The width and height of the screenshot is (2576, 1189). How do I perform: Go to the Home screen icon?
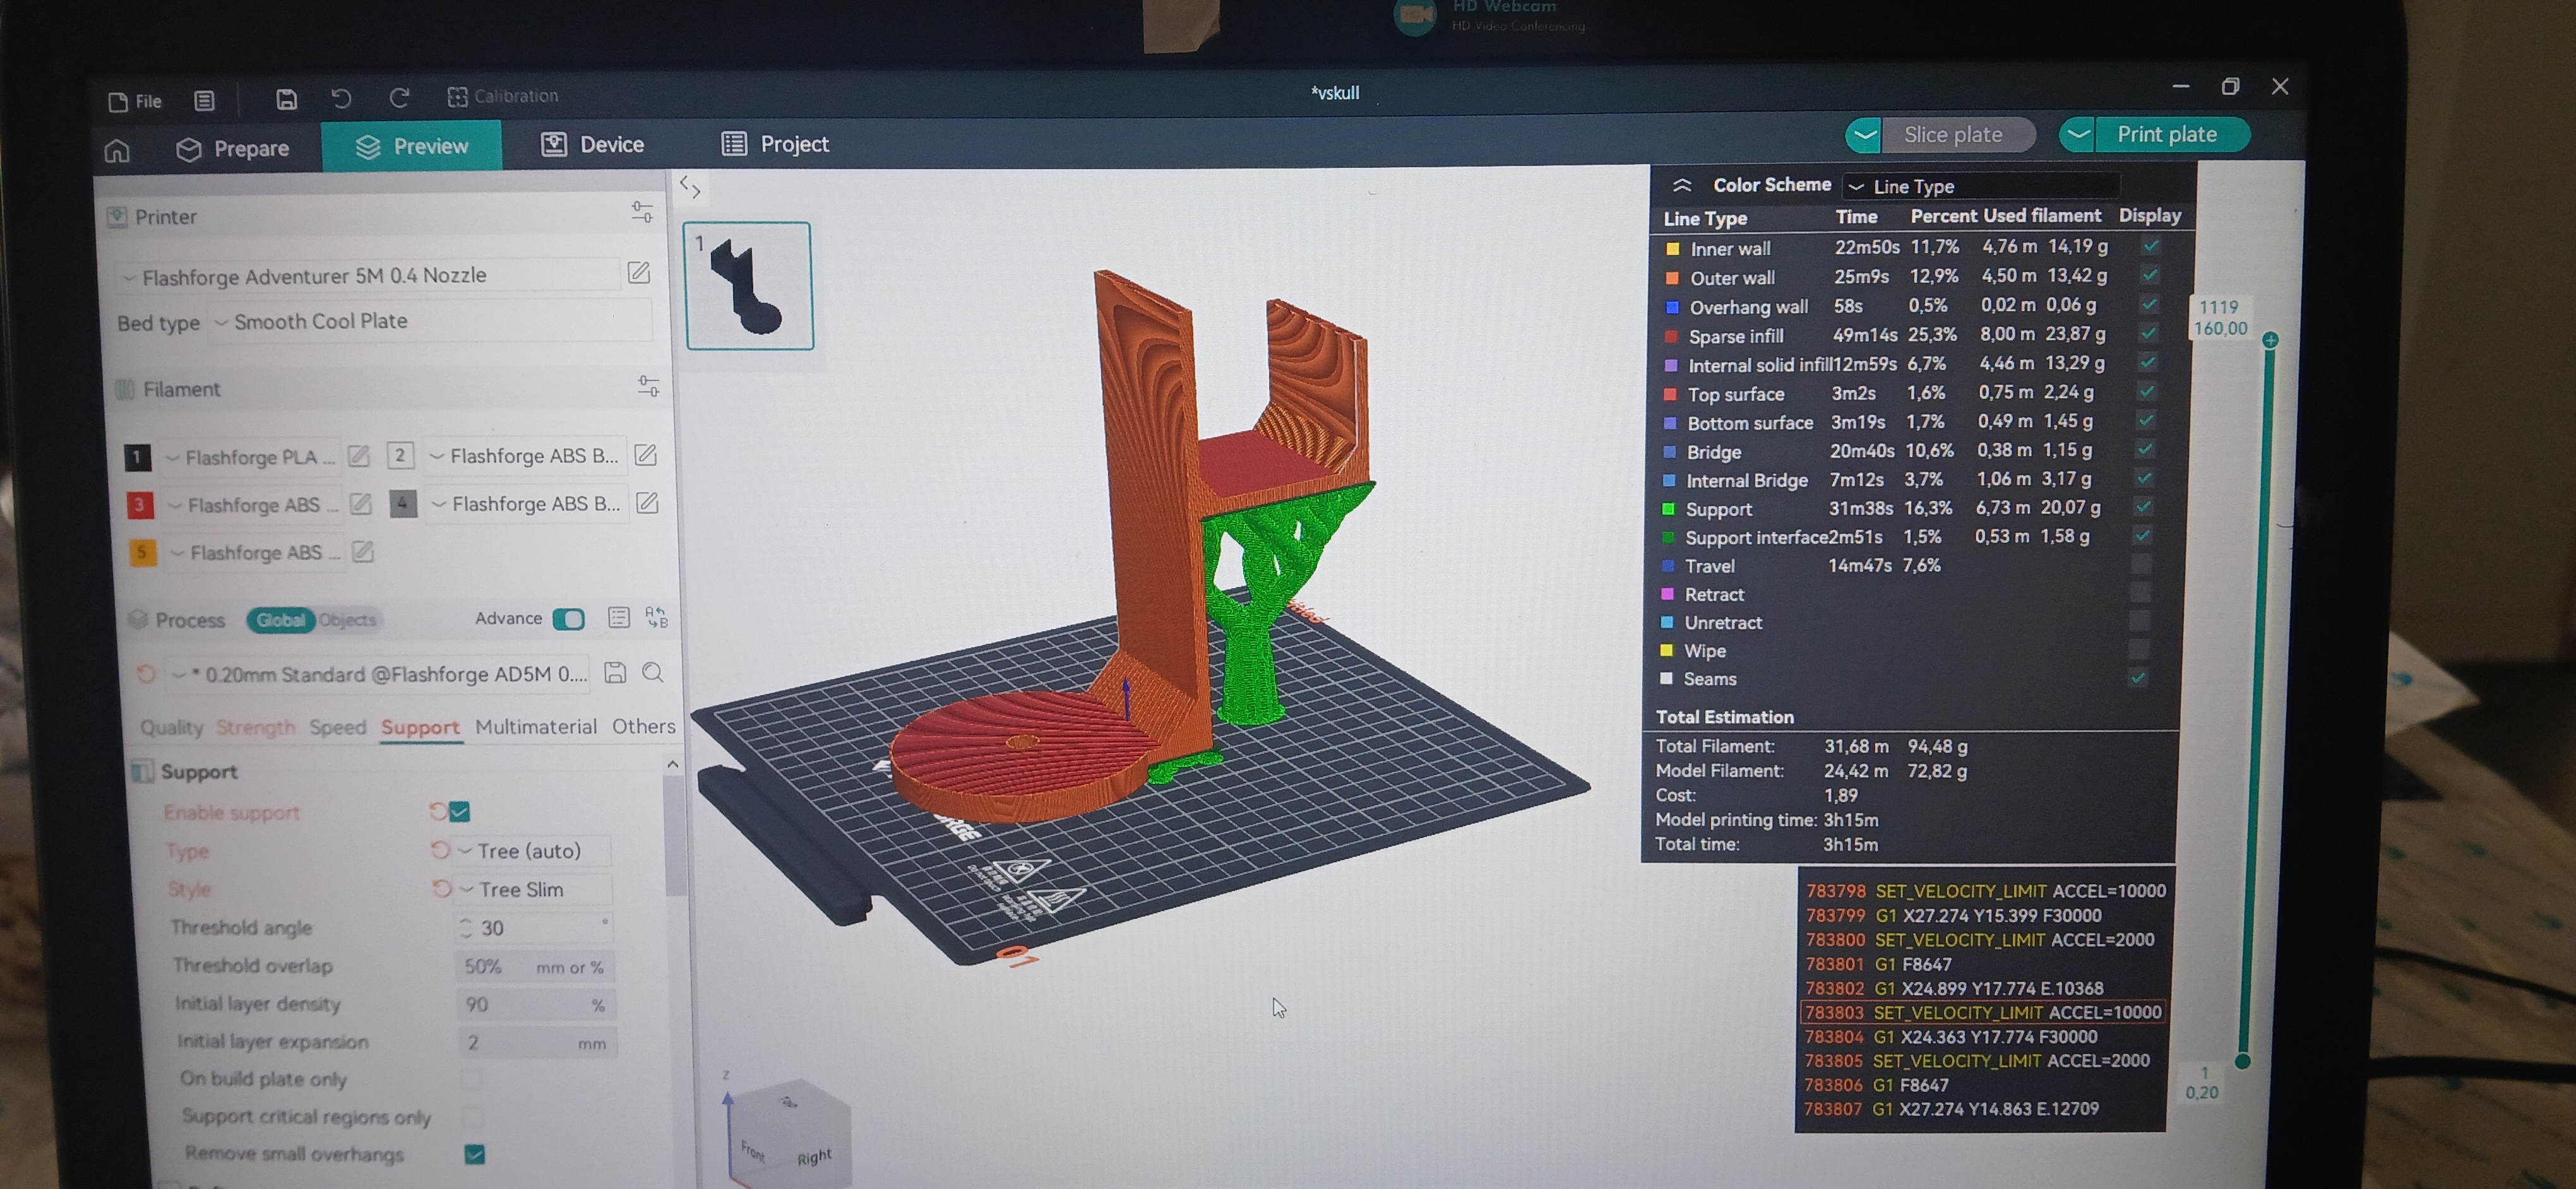coord(117,151)
